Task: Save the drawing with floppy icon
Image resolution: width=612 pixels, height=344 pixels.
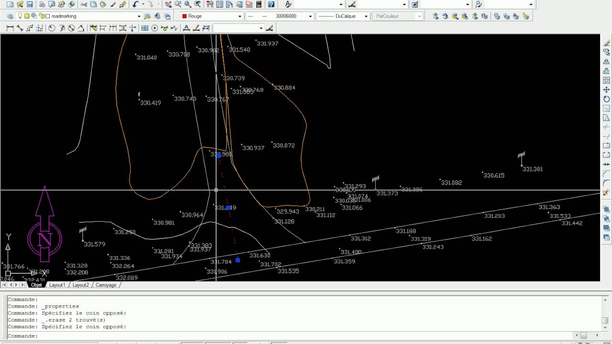Action: point(30,4)
